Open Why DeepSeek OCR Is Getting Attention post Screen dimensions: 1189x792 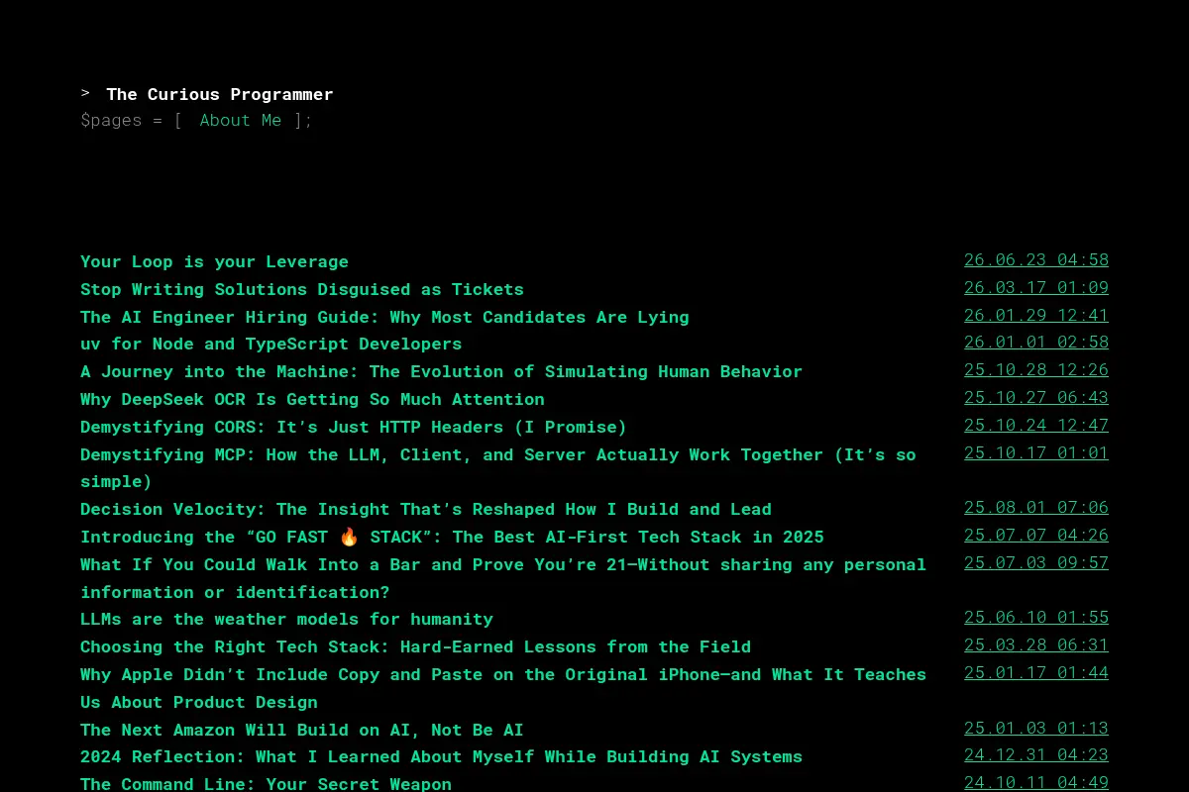tap(312, 399)
